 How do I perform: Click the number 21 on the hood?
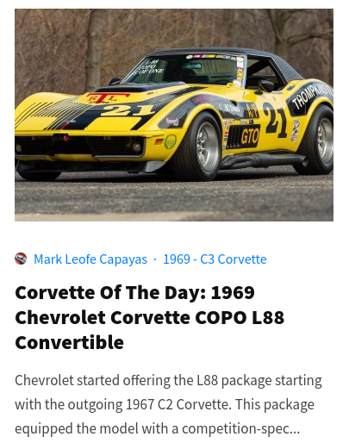point(128,110)
